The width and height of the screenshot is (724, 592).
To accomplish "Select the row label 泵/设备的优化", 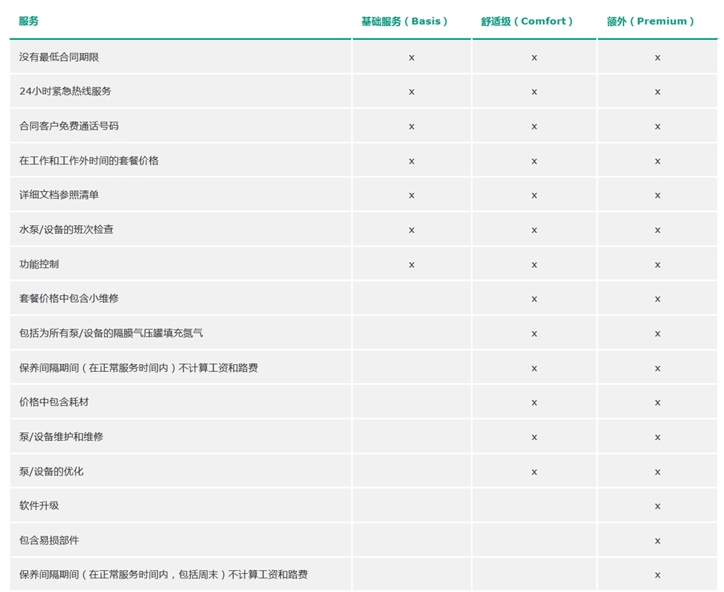I will (x=51, y=472).
